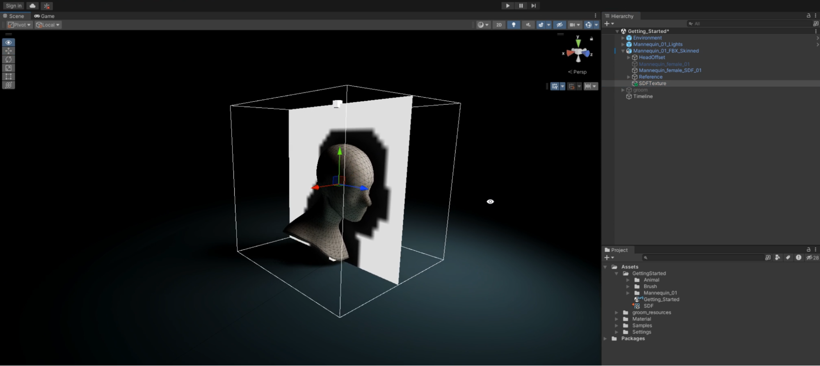
Task: Select Timeline object in Hierarchy
Action: click(642, 96)
